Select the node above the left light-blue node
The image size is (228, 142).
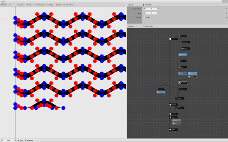click(x=161, y=89)
